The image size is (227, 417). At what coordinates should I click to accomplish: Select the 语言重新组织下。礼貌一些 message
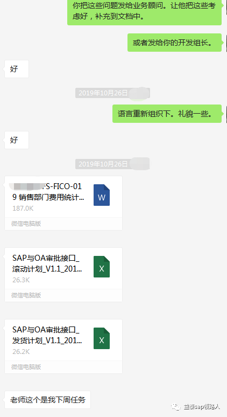(167, 114)
